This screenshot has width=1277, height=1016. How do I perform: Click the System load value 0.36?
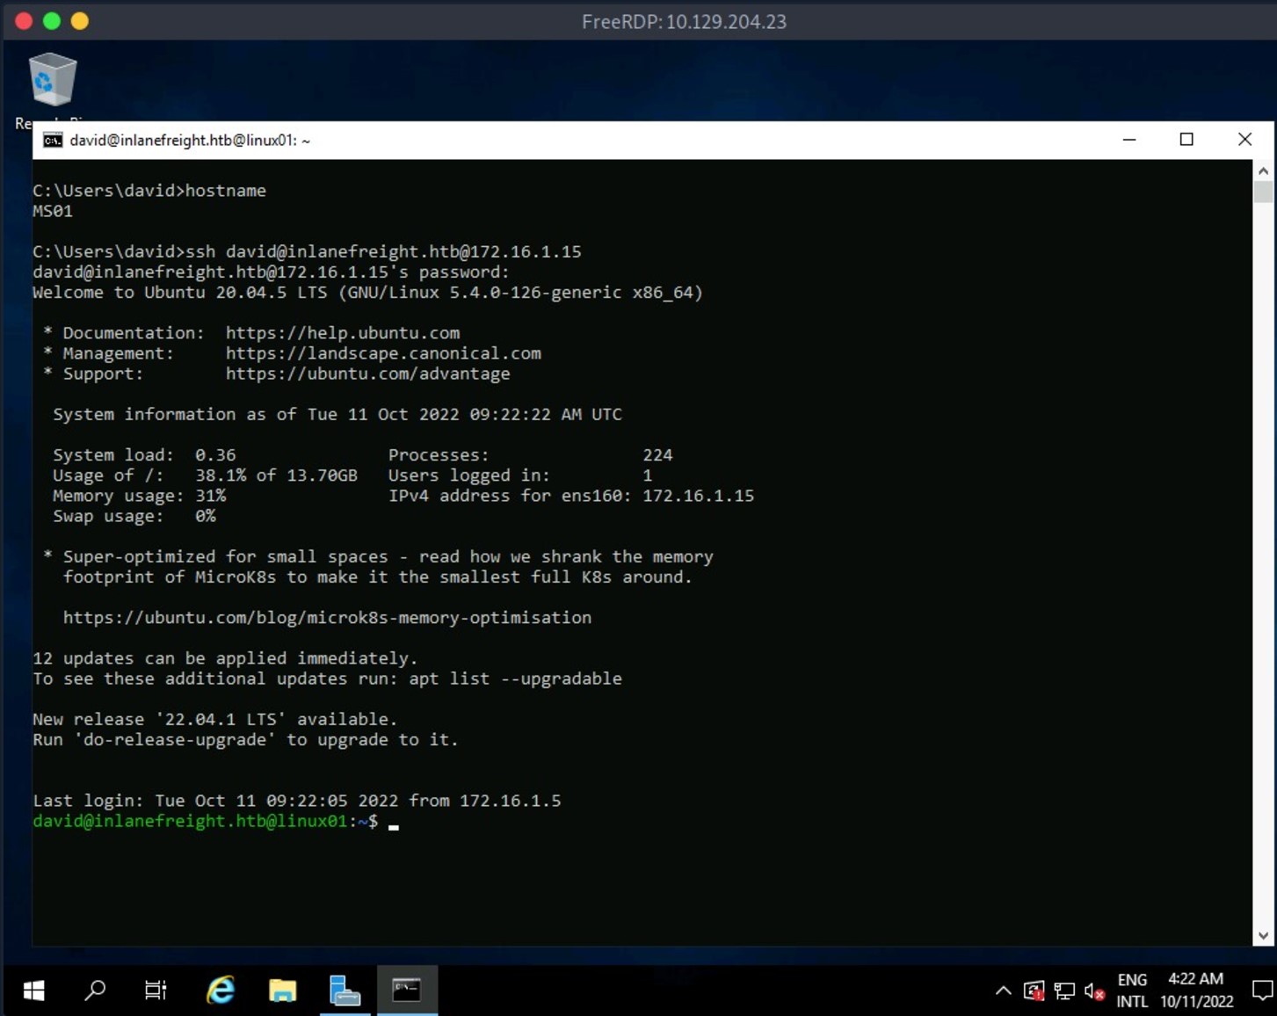point(215,455)
